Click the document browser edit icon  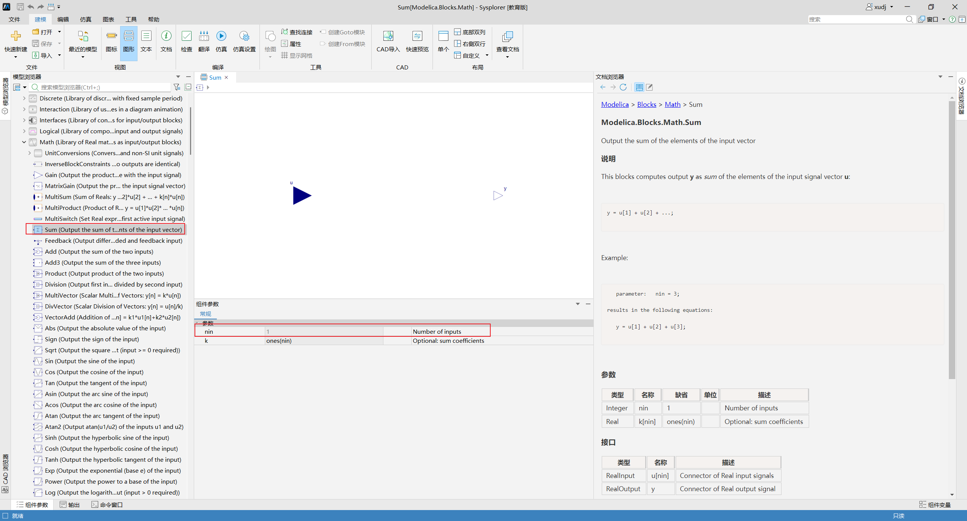click(649, 87)
